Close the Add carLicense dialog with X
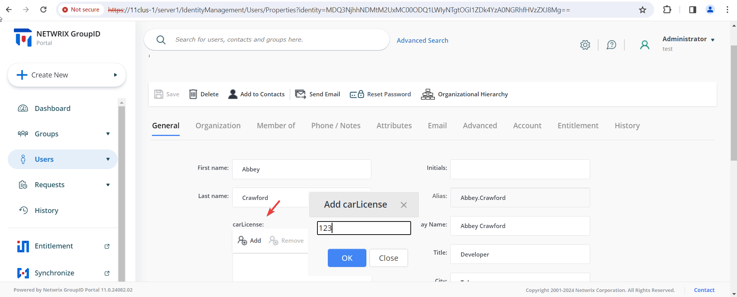The height and width of the screenshot is (297, 737). coord(403,205)
